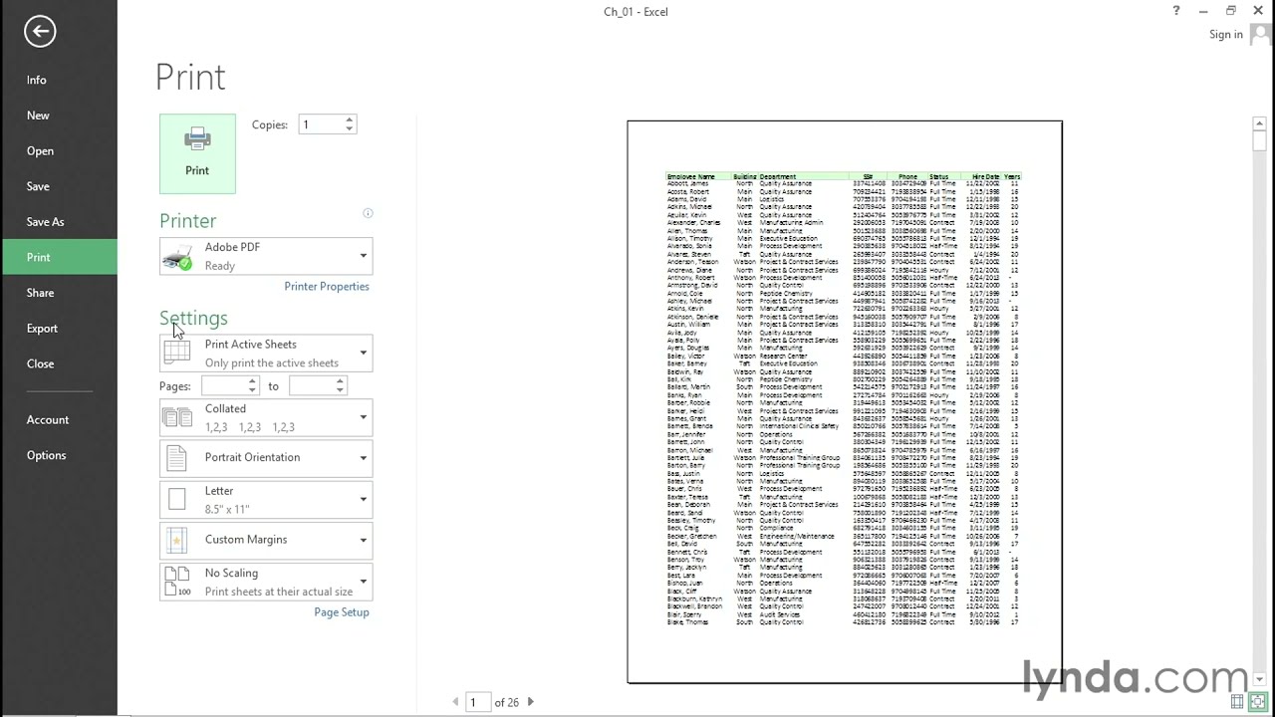
Task: Click the preview scrollbar down arrow
Action: [x=1259, y=679]
